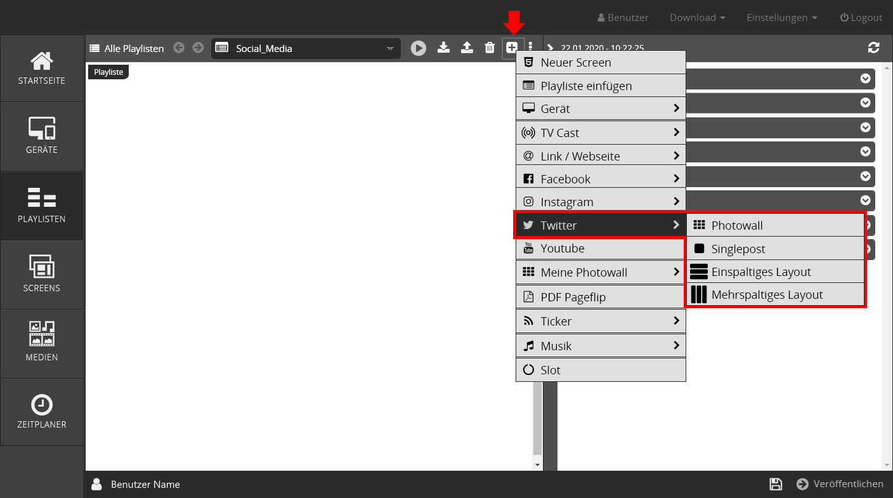Screen dimensions: 893x498
Task: Open the Startseite home section
Action: (x=42, y=69)
